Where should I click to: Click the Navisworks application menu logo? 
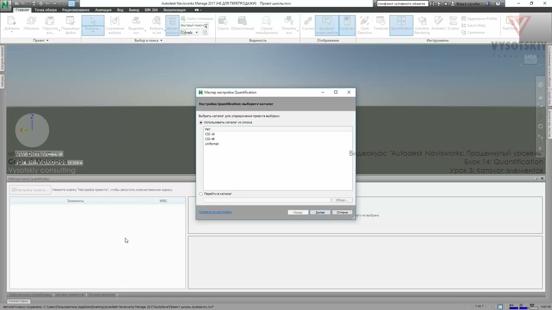[x=6, y=6]
